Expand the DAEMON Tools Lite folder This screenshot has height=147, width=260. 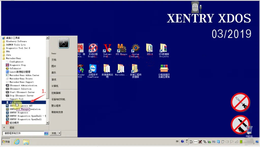[x=14, y=45]
